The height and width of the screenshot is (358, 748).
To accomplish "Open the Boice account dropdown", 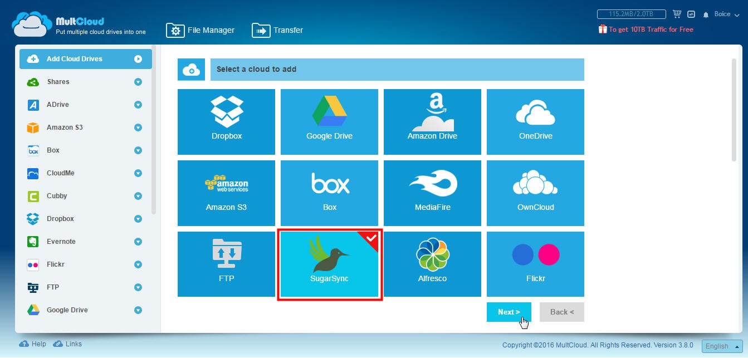I will [x=726, y=14].
